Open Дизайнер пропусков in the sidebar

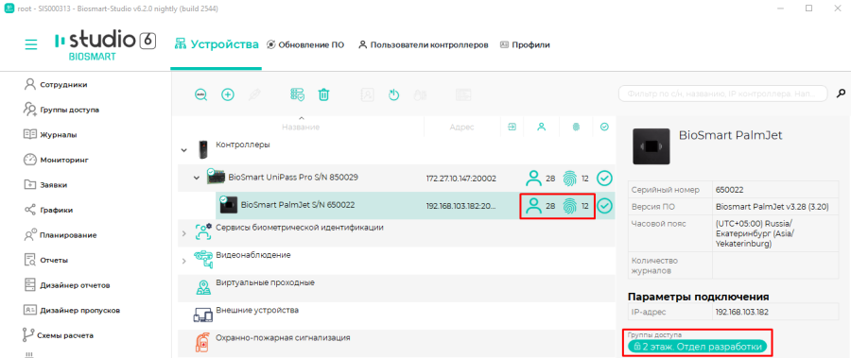(72, 310)
